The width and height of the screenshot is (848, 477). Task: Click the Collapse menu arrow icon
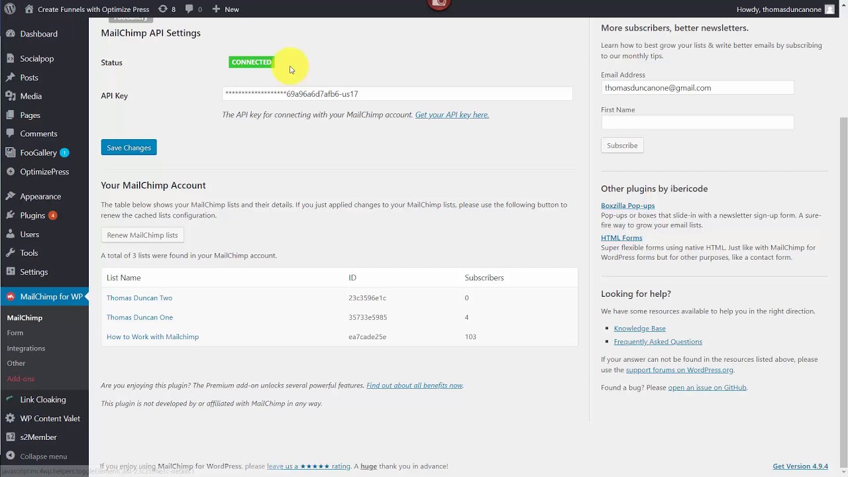pyautogui.click(x=10, y=456)
